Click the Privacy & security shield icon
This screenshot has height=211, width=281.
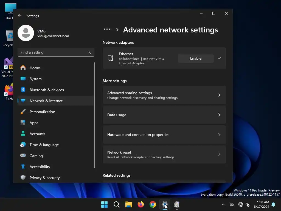23,178
